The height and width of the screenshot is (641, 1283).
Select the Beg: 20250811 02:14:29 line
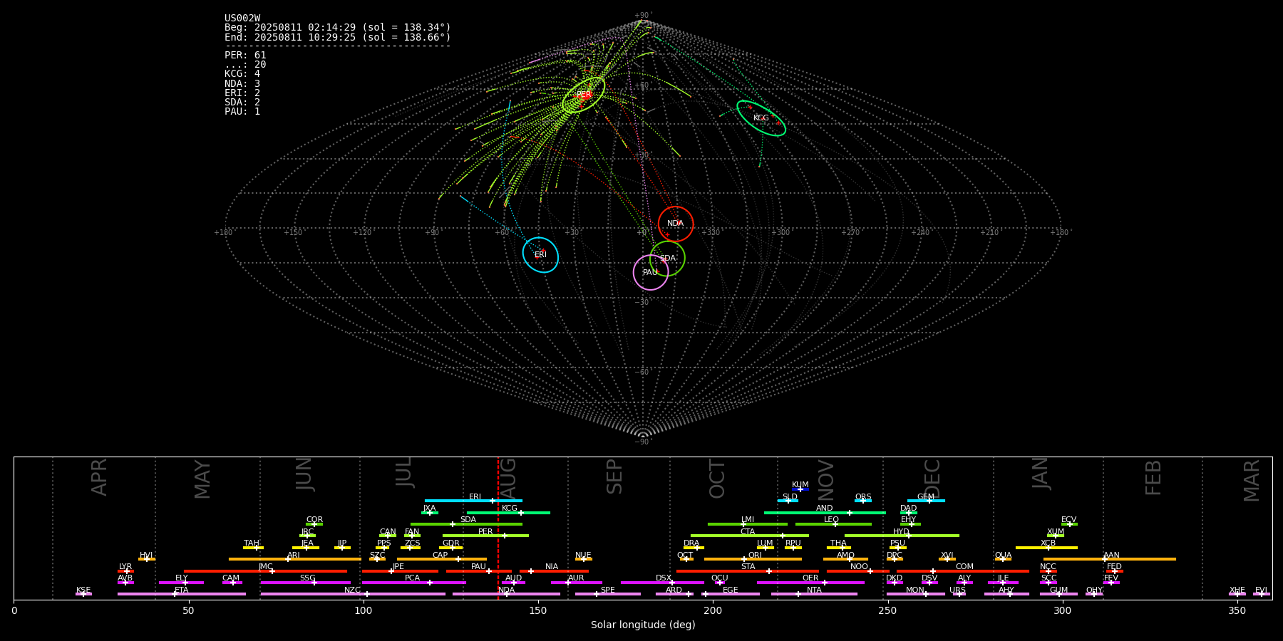pyautogui.click(x=338, y=28)
